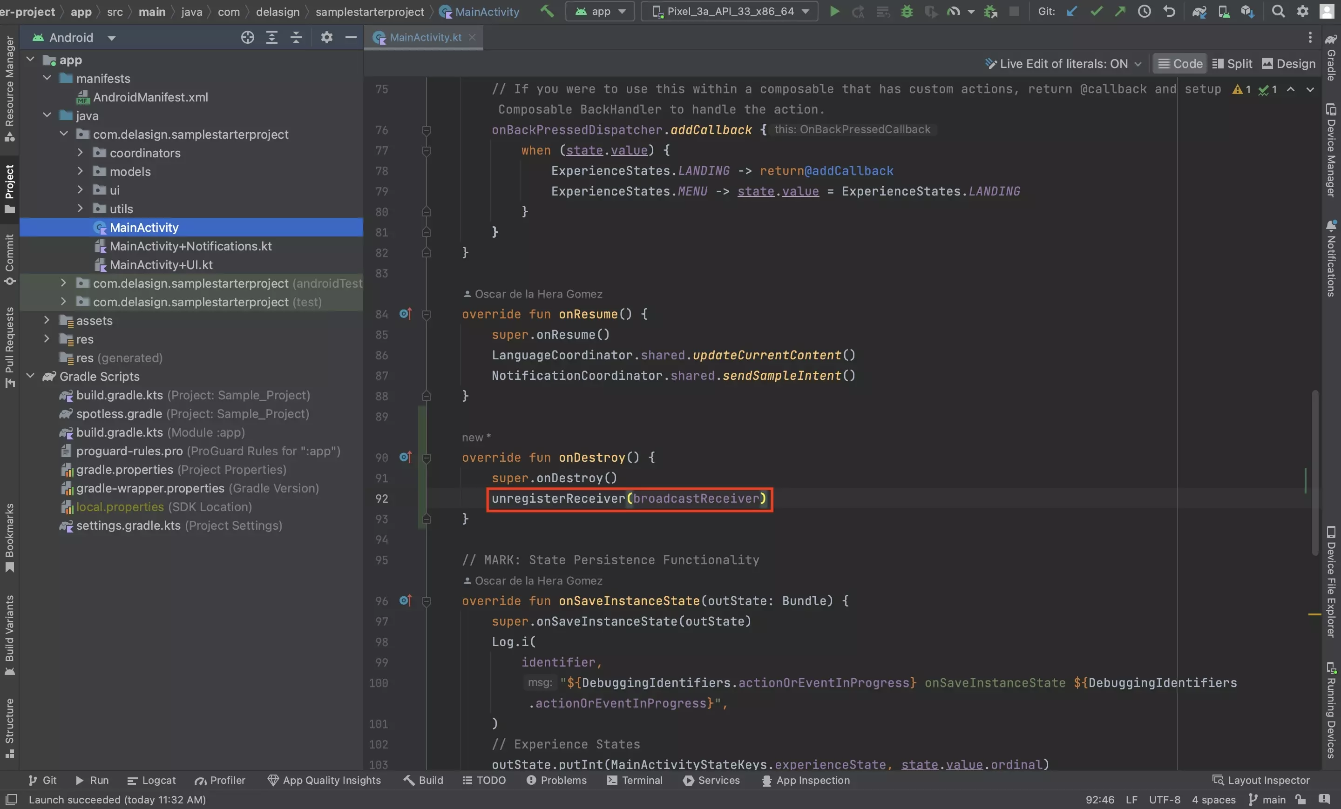Open the Pixel_3a_API_33_x86_64 device dropdown
This screenshot has height=809, width=1341.
[729, 12]
